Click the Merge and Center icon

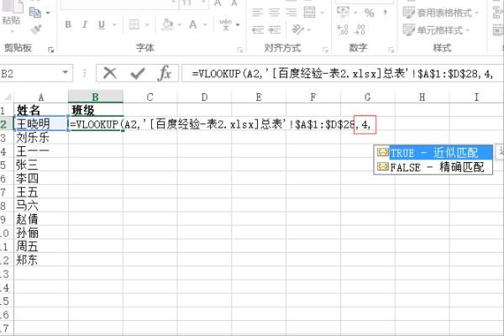pyautogui.click(x=309, y=13)
